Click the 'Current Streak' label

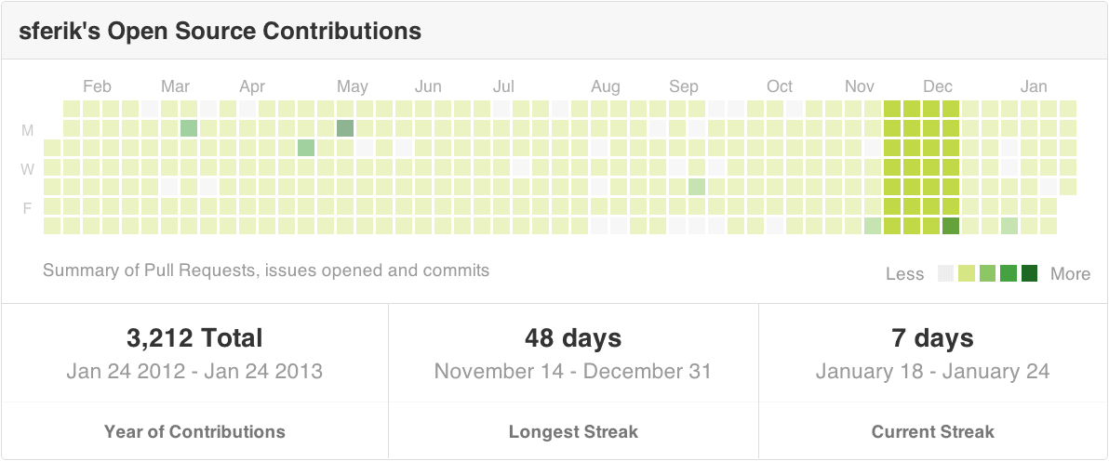(x=932, y=431)
